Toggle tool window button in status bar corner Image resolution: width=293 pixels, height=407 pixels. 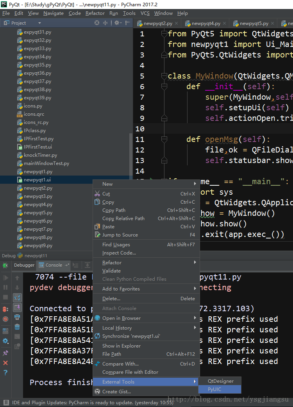pyautogui.click(x=6, y=403)
